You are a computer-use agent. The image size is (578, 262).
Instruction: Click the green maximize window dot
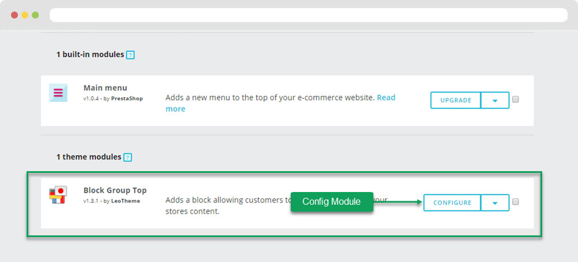(35, 15)
